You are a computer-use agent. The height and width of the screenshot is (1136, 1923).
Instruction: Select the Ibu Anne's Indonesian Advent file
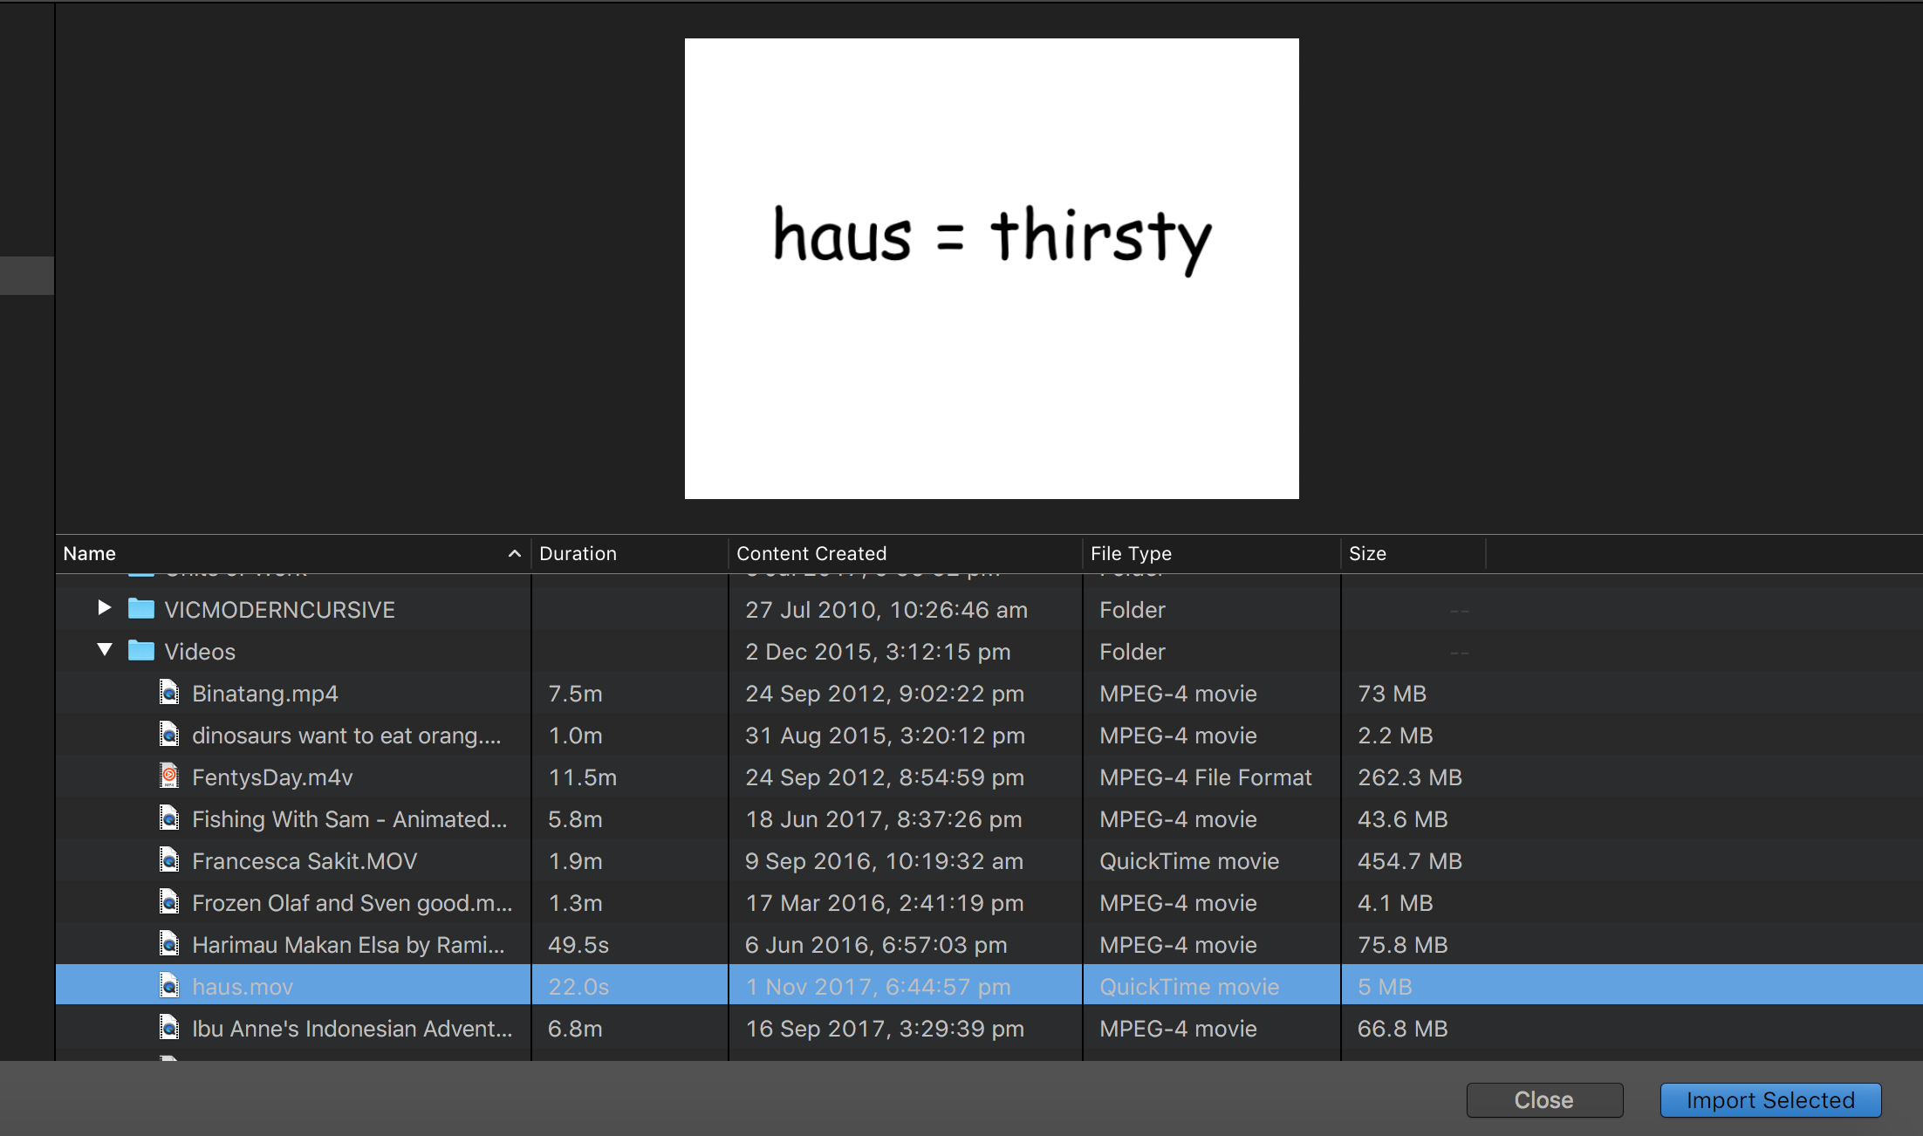351,1029
